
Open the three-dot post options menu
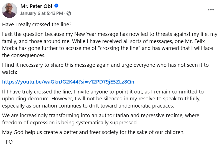click(211, 9)
